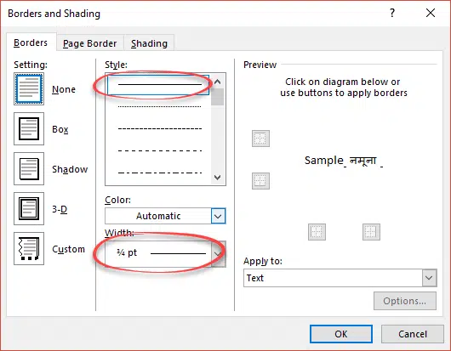Pick the Shadow border setting icon
Image resolution: width=451 pixels, height=351 pixels.
(x=29, y=168)
